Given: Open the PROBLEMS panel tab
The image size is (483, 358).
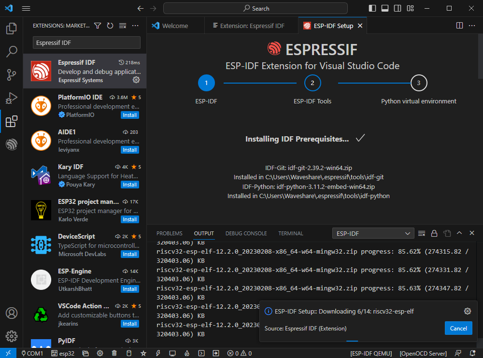Looking at the screenshot, I should 170,233.
